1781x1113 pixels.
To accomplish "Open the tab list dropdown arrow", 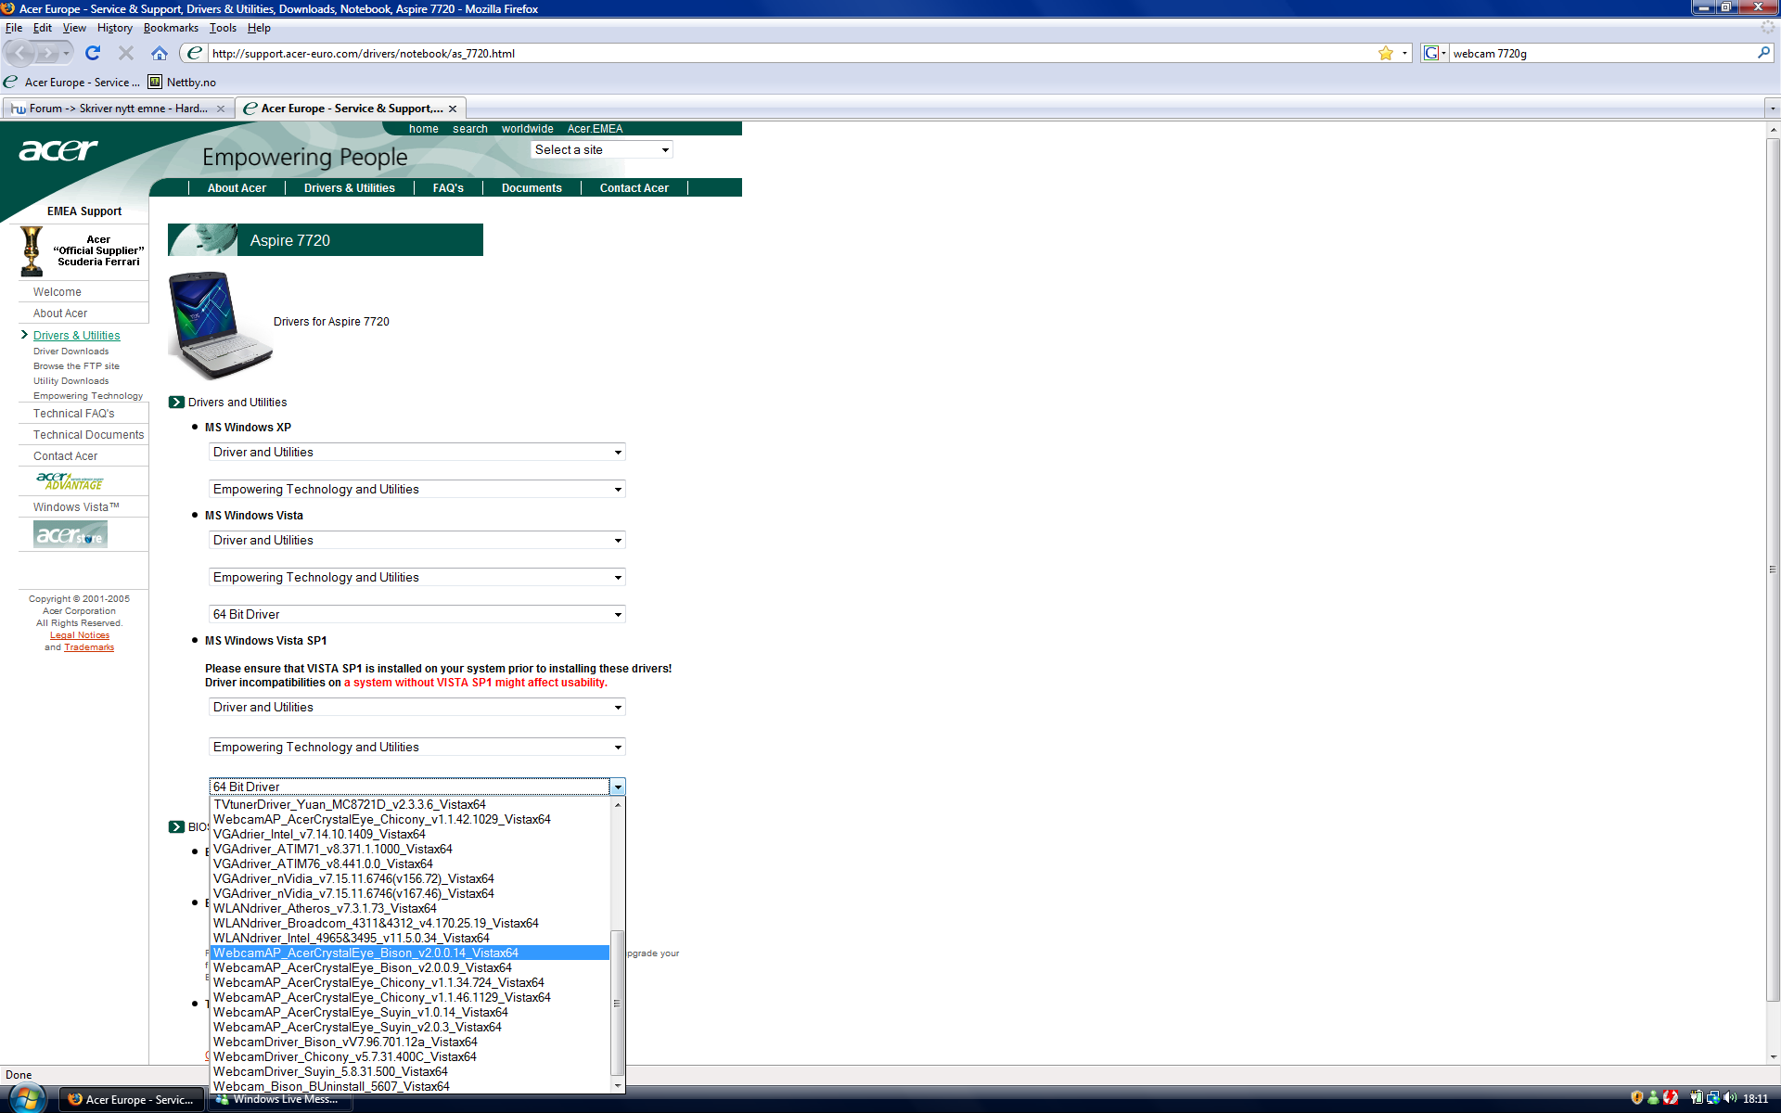I will click(x=1772, y=109).
